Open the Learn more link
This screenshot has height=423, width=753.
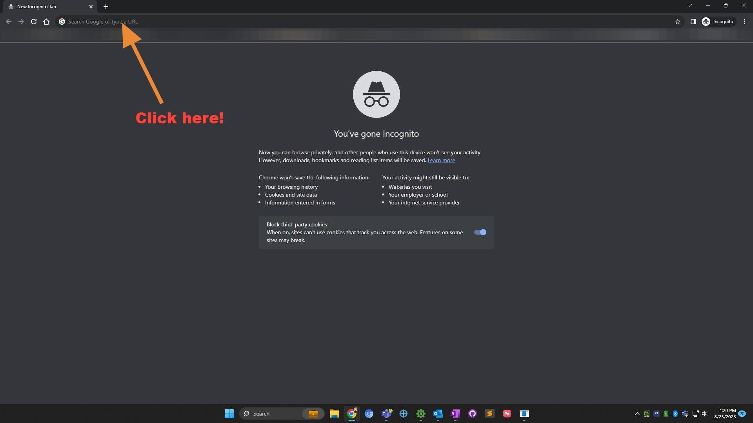click(441, 160)
